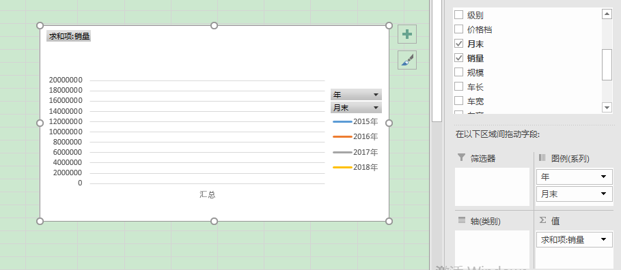Image resolution: width=621 pixels, height=270 pixels.
Task: Open the Chart Elements plus button
Action: coord(407,34)
